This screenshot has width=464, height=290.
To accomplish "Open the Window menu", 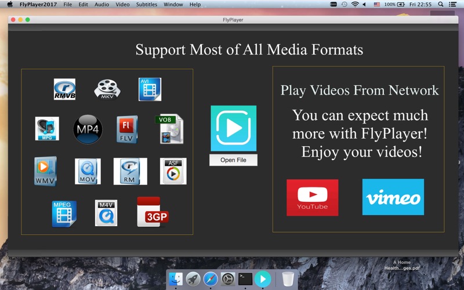I will (x=173, y=5).
